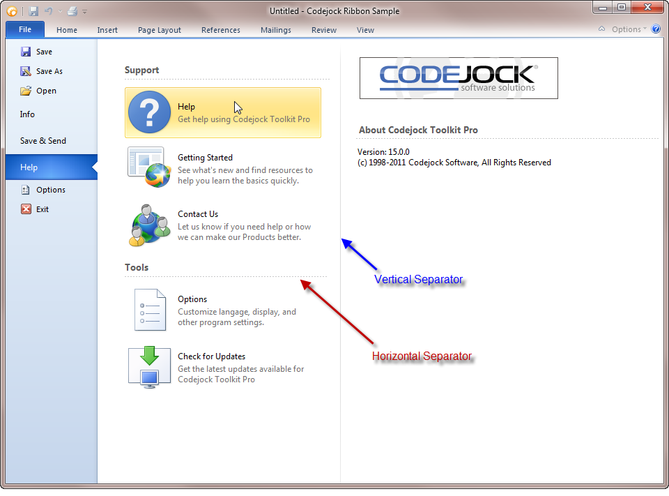Viewport: 669px width, 496px height.
Task: Open Options under the Tools section
Action: click(x=223, y=310)
